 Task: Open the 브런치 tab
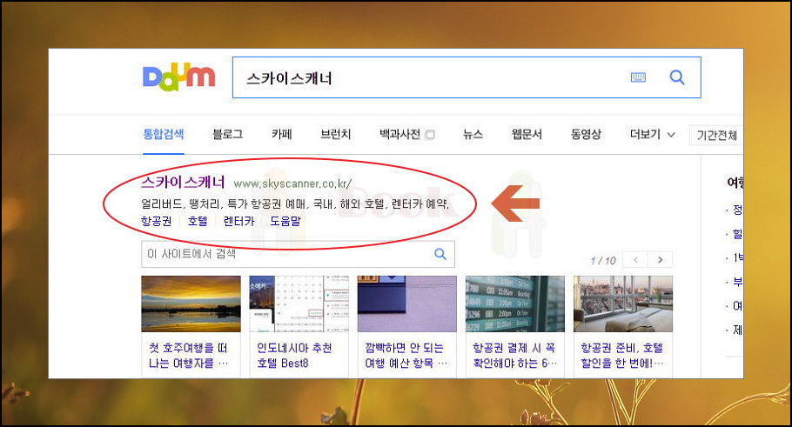coord(335,134)
